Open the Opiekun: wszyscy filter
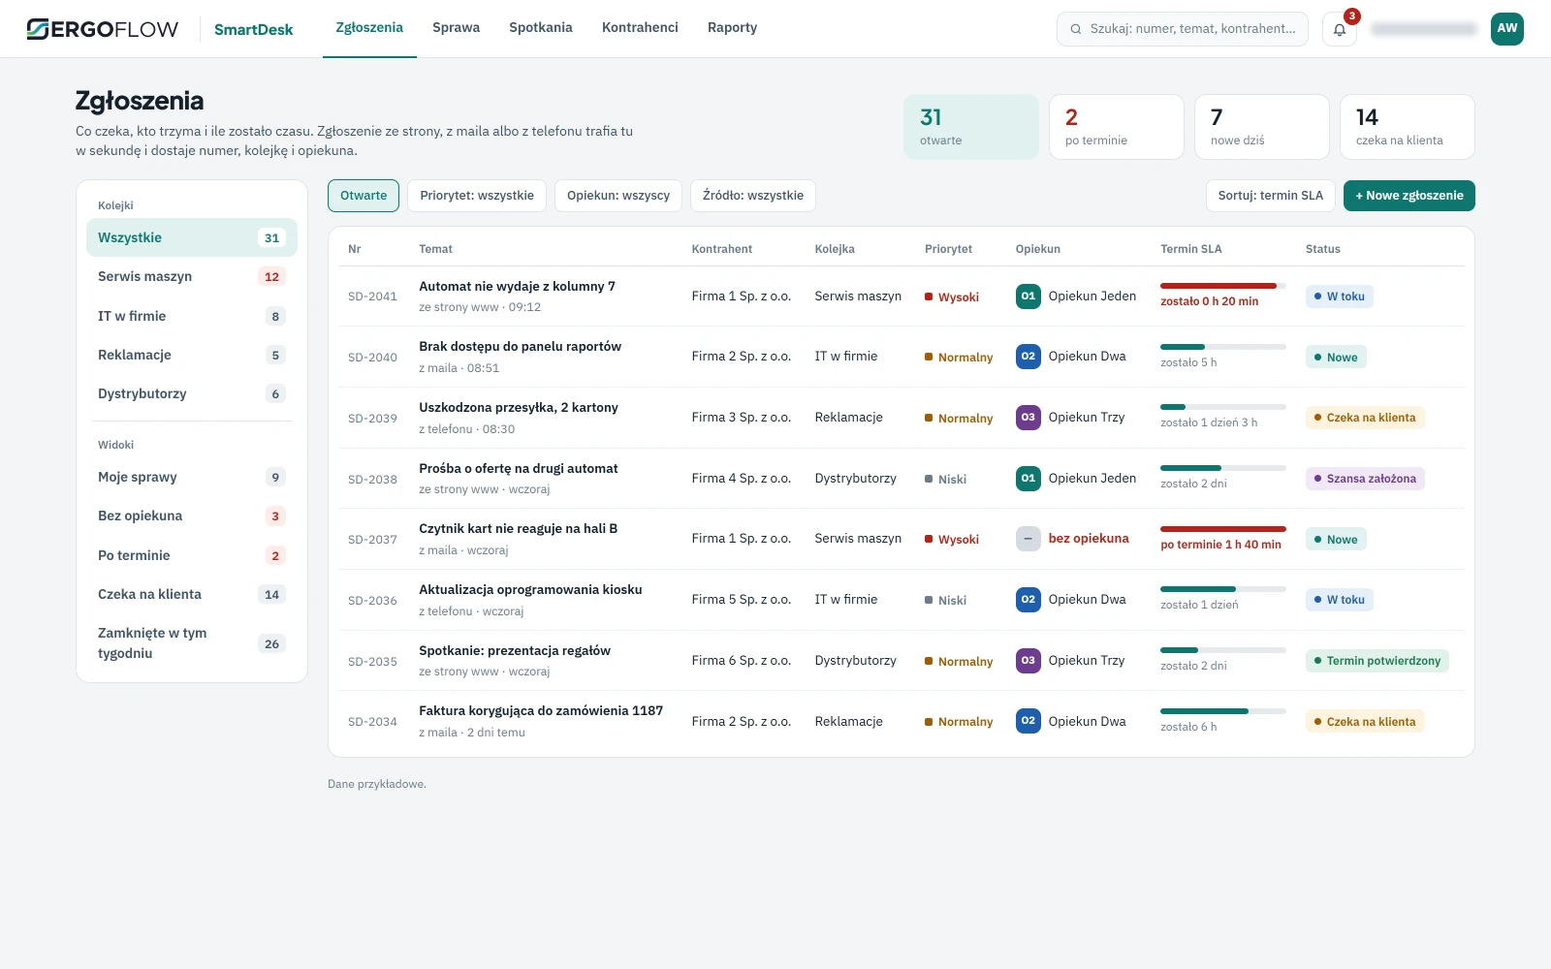 click(618, 196)
